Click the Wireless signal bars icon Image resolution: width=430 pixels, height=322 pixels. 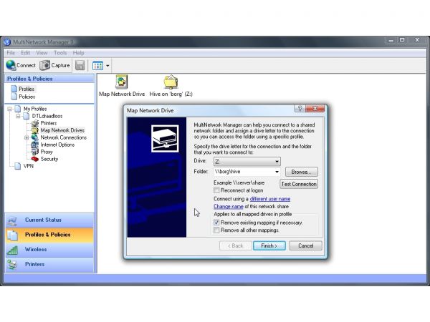click(13, 250)
